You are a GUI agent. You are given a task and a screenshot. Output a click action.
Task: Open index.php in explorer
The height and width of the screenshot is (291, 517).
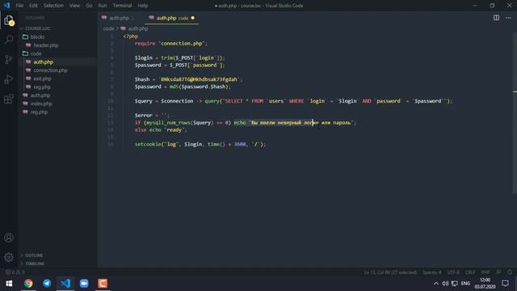pyautogui.click(x=41, y=103)
